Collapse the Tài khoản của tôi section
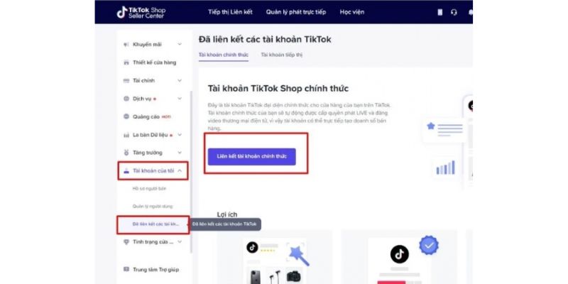The width and height of the screenshot is (568, 284). [180, 170]
